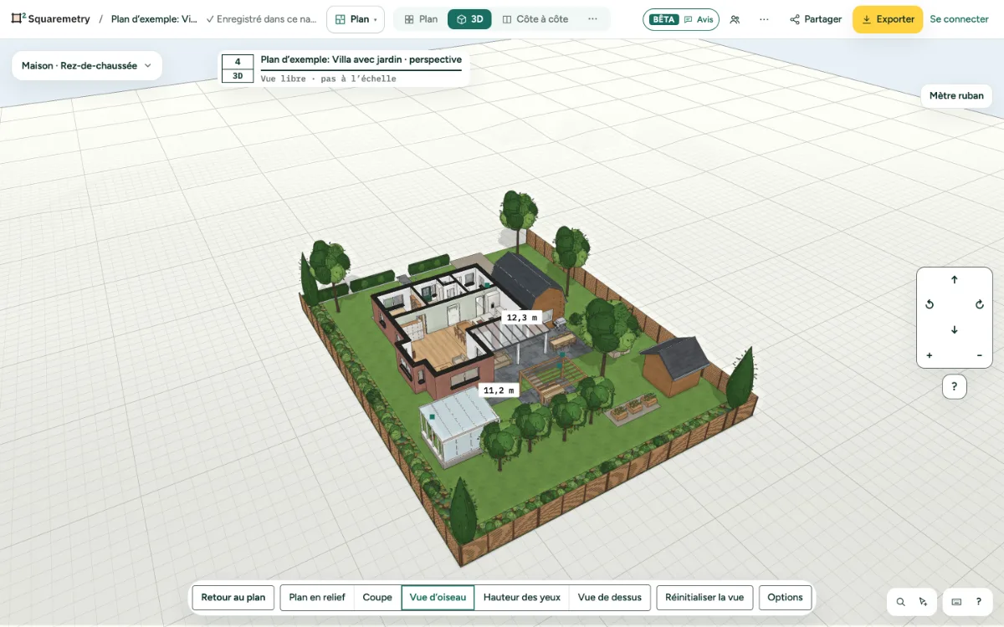Image resolution: width=1004 pixels, height=627 pixels.
Task: Zoom in with the plus control
Action: (x=930, y=355)
